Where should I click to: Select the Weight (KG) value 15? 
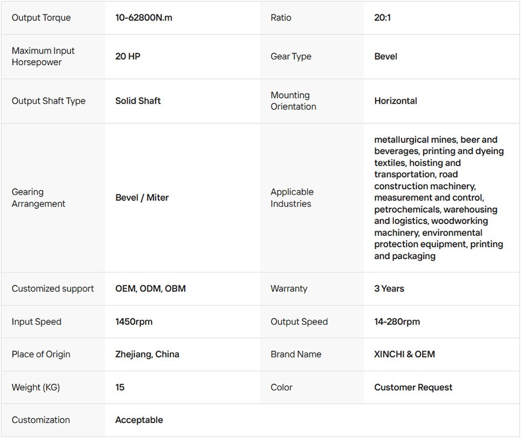(x=120, y=387)
